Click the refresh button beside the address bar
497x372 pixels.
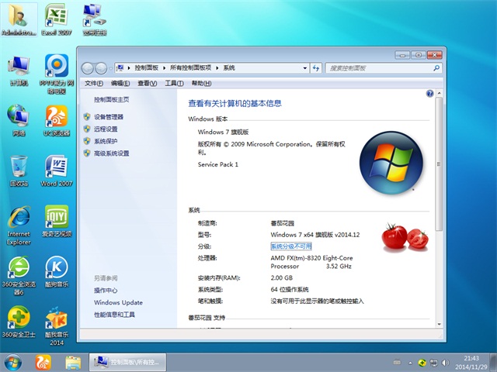(316, 67)
